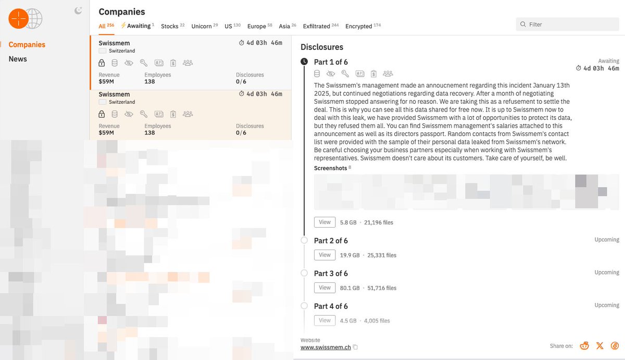The height and width of the screenshot is (360, 625).
Task: Toggle dark mode with the moon icon
Action: point(79,10)
